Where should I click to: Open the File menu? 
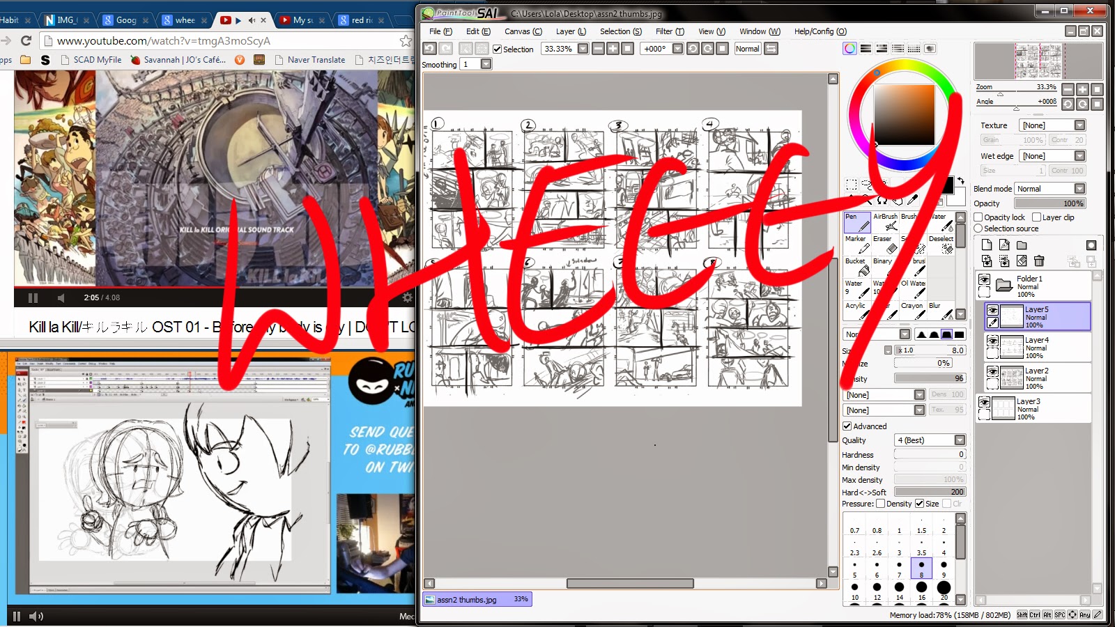click(440, 31)
